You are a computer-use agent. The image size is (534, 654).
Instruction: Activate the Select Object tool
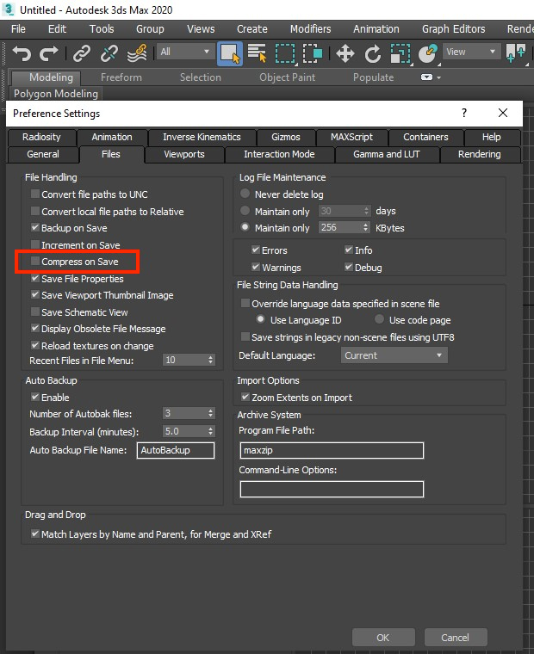229,53
